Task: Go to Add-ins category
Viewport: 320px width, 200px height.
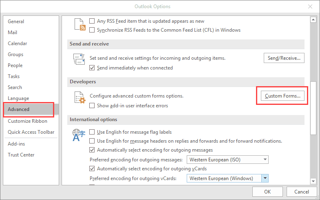Action: click(31, 144)
